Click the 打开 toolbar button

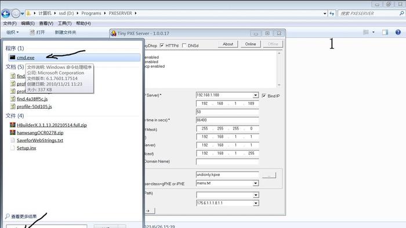[37, 32]
